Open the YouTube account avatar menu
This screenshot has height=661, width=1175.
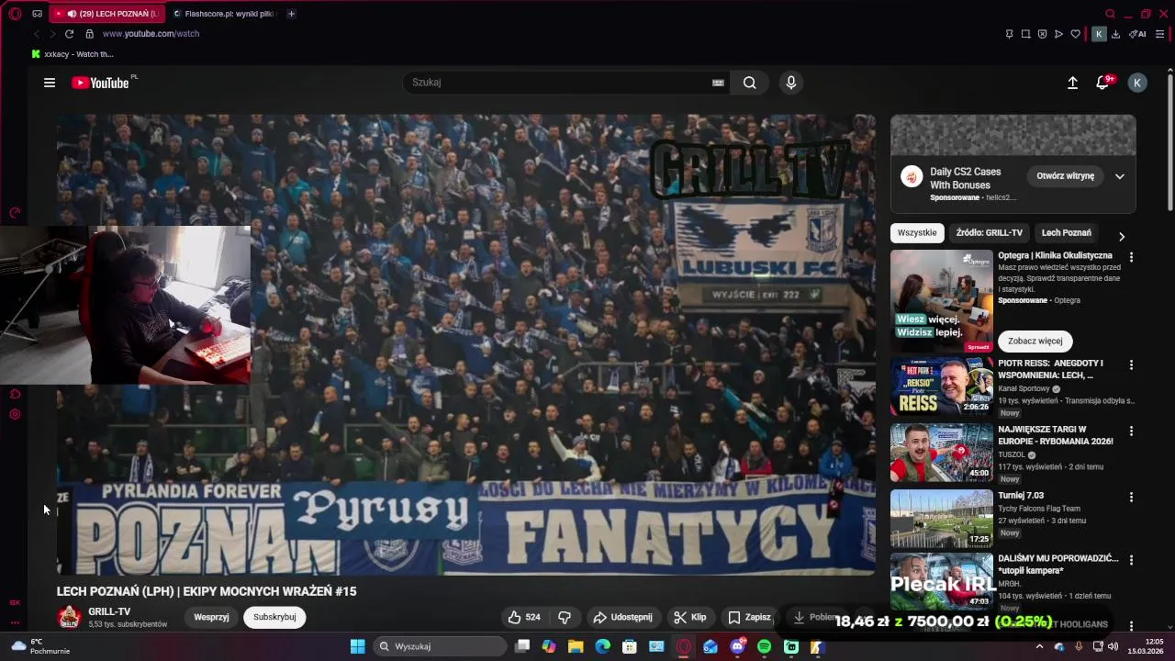click(1137, 83)
